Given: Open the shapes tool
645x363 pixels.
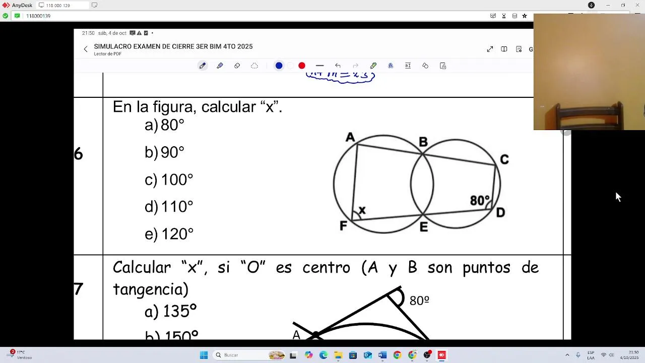Looking at the screenshot, I should [x=425, y=66].
